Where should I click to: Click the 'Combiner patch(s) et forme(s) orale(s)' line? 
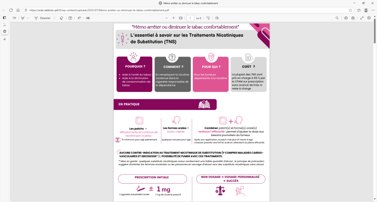pyautogui.click(x=231, y=128)
